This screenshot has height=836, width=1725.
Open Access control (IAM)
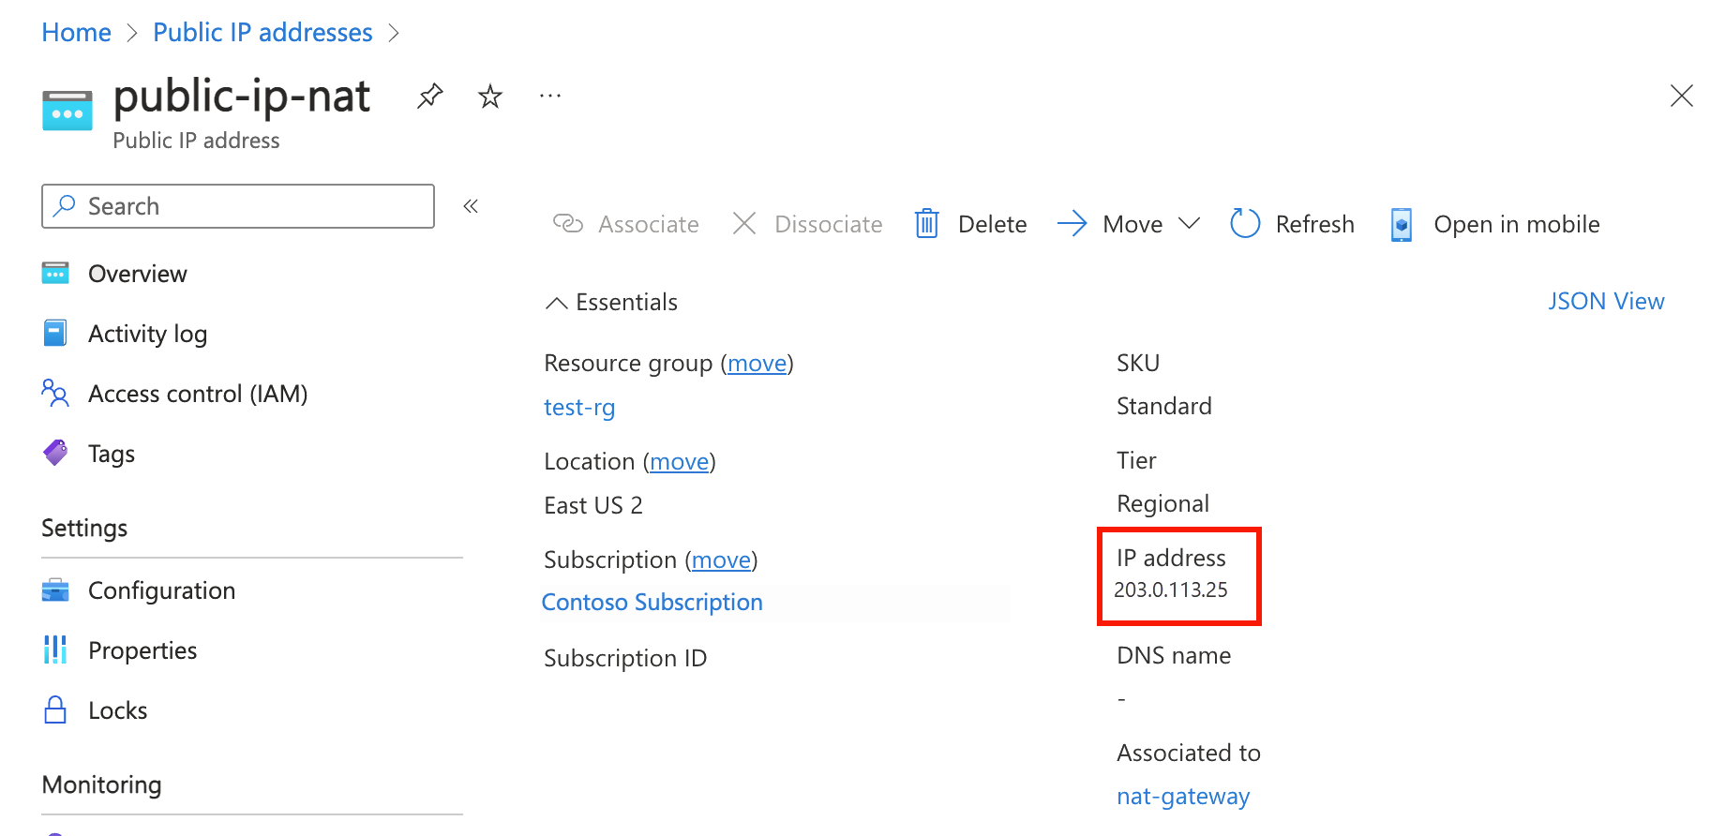[x=198, y=394]
